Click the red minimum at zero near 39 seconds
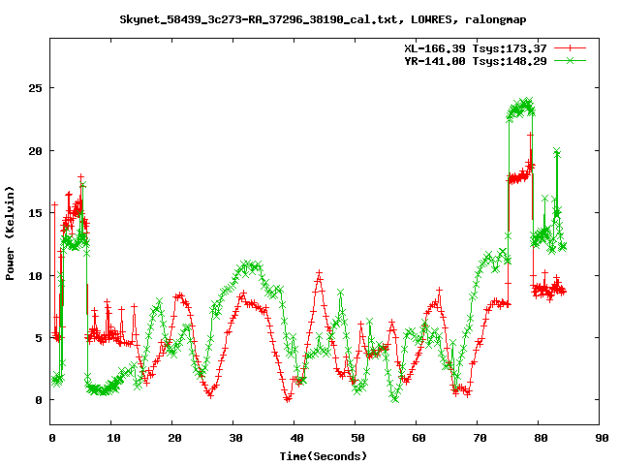This screenshot has width=620, height=465. [x=288, y=399]
